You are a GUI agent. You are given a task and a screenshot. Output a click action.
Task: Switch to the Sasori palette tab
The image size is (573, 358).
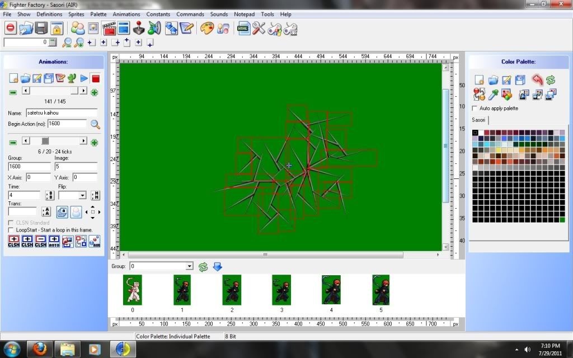pos(478,120)
